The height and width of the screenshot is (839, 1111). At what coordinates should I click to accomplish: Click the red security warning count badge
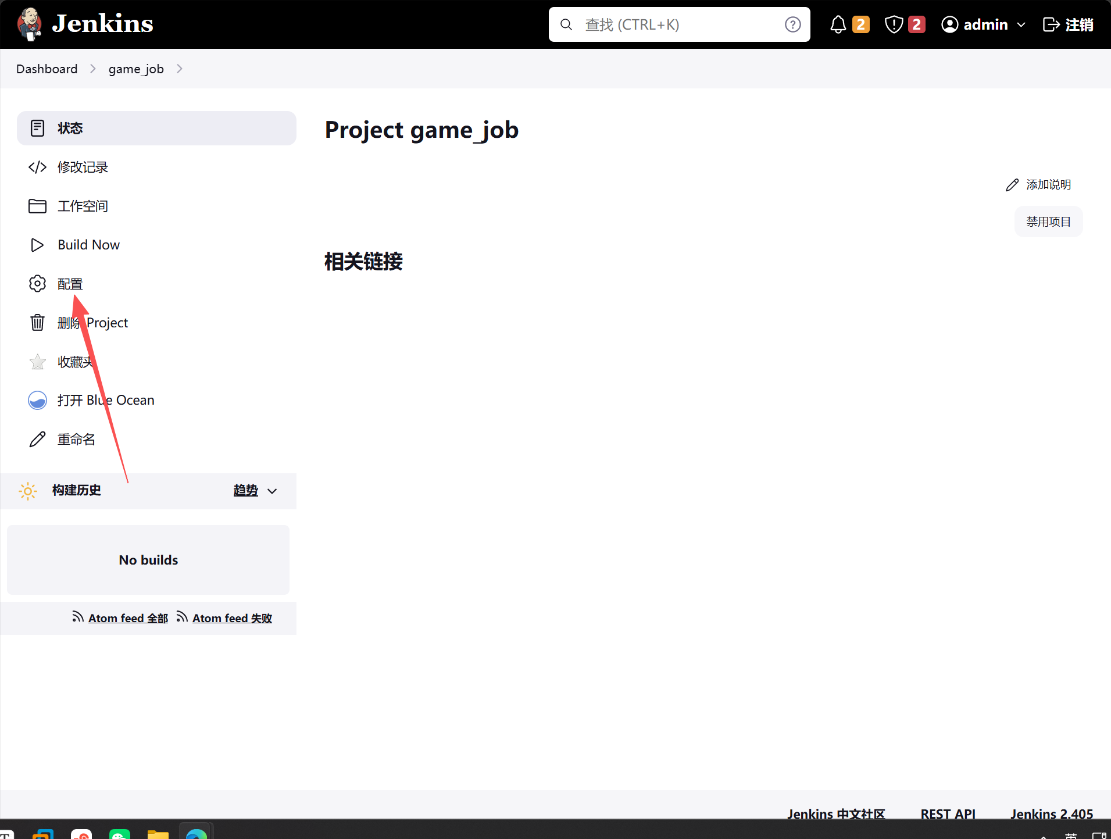[x=917, y=24]
